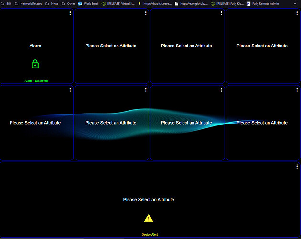
Task: Open three-dot menu of middle-row first tile
Action: coord(70,90)
